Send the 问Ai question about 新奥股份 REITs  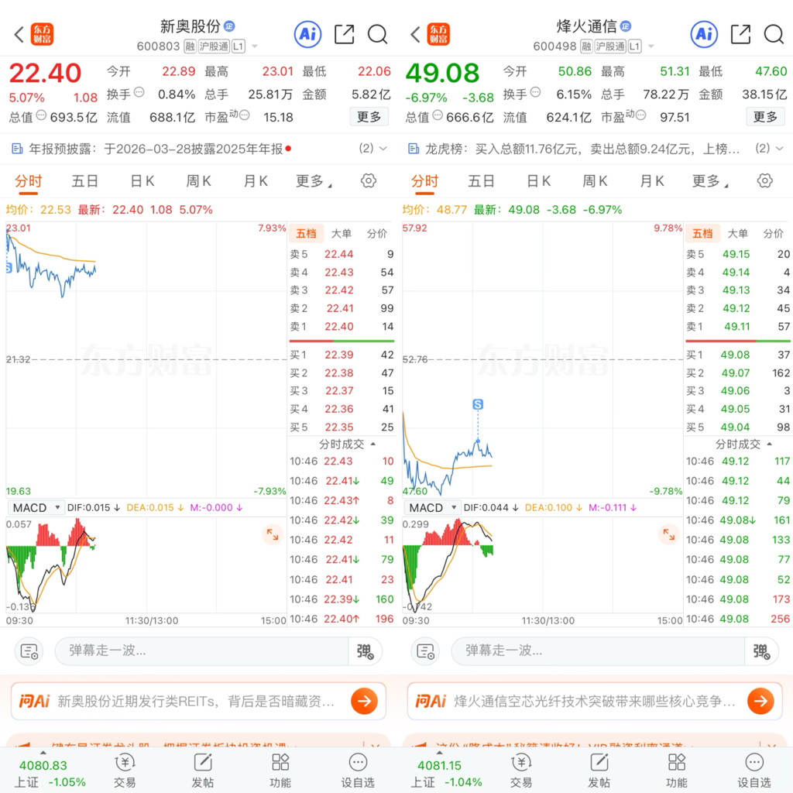tap(364, 701)
